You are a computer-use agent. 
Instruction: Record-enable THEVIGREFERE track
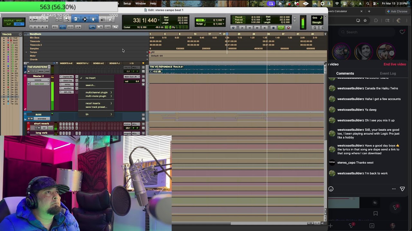29,71
